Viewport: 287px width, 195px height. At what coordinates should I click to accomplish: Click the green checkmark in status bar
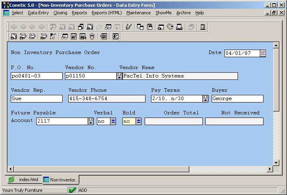tap(72, 190)
